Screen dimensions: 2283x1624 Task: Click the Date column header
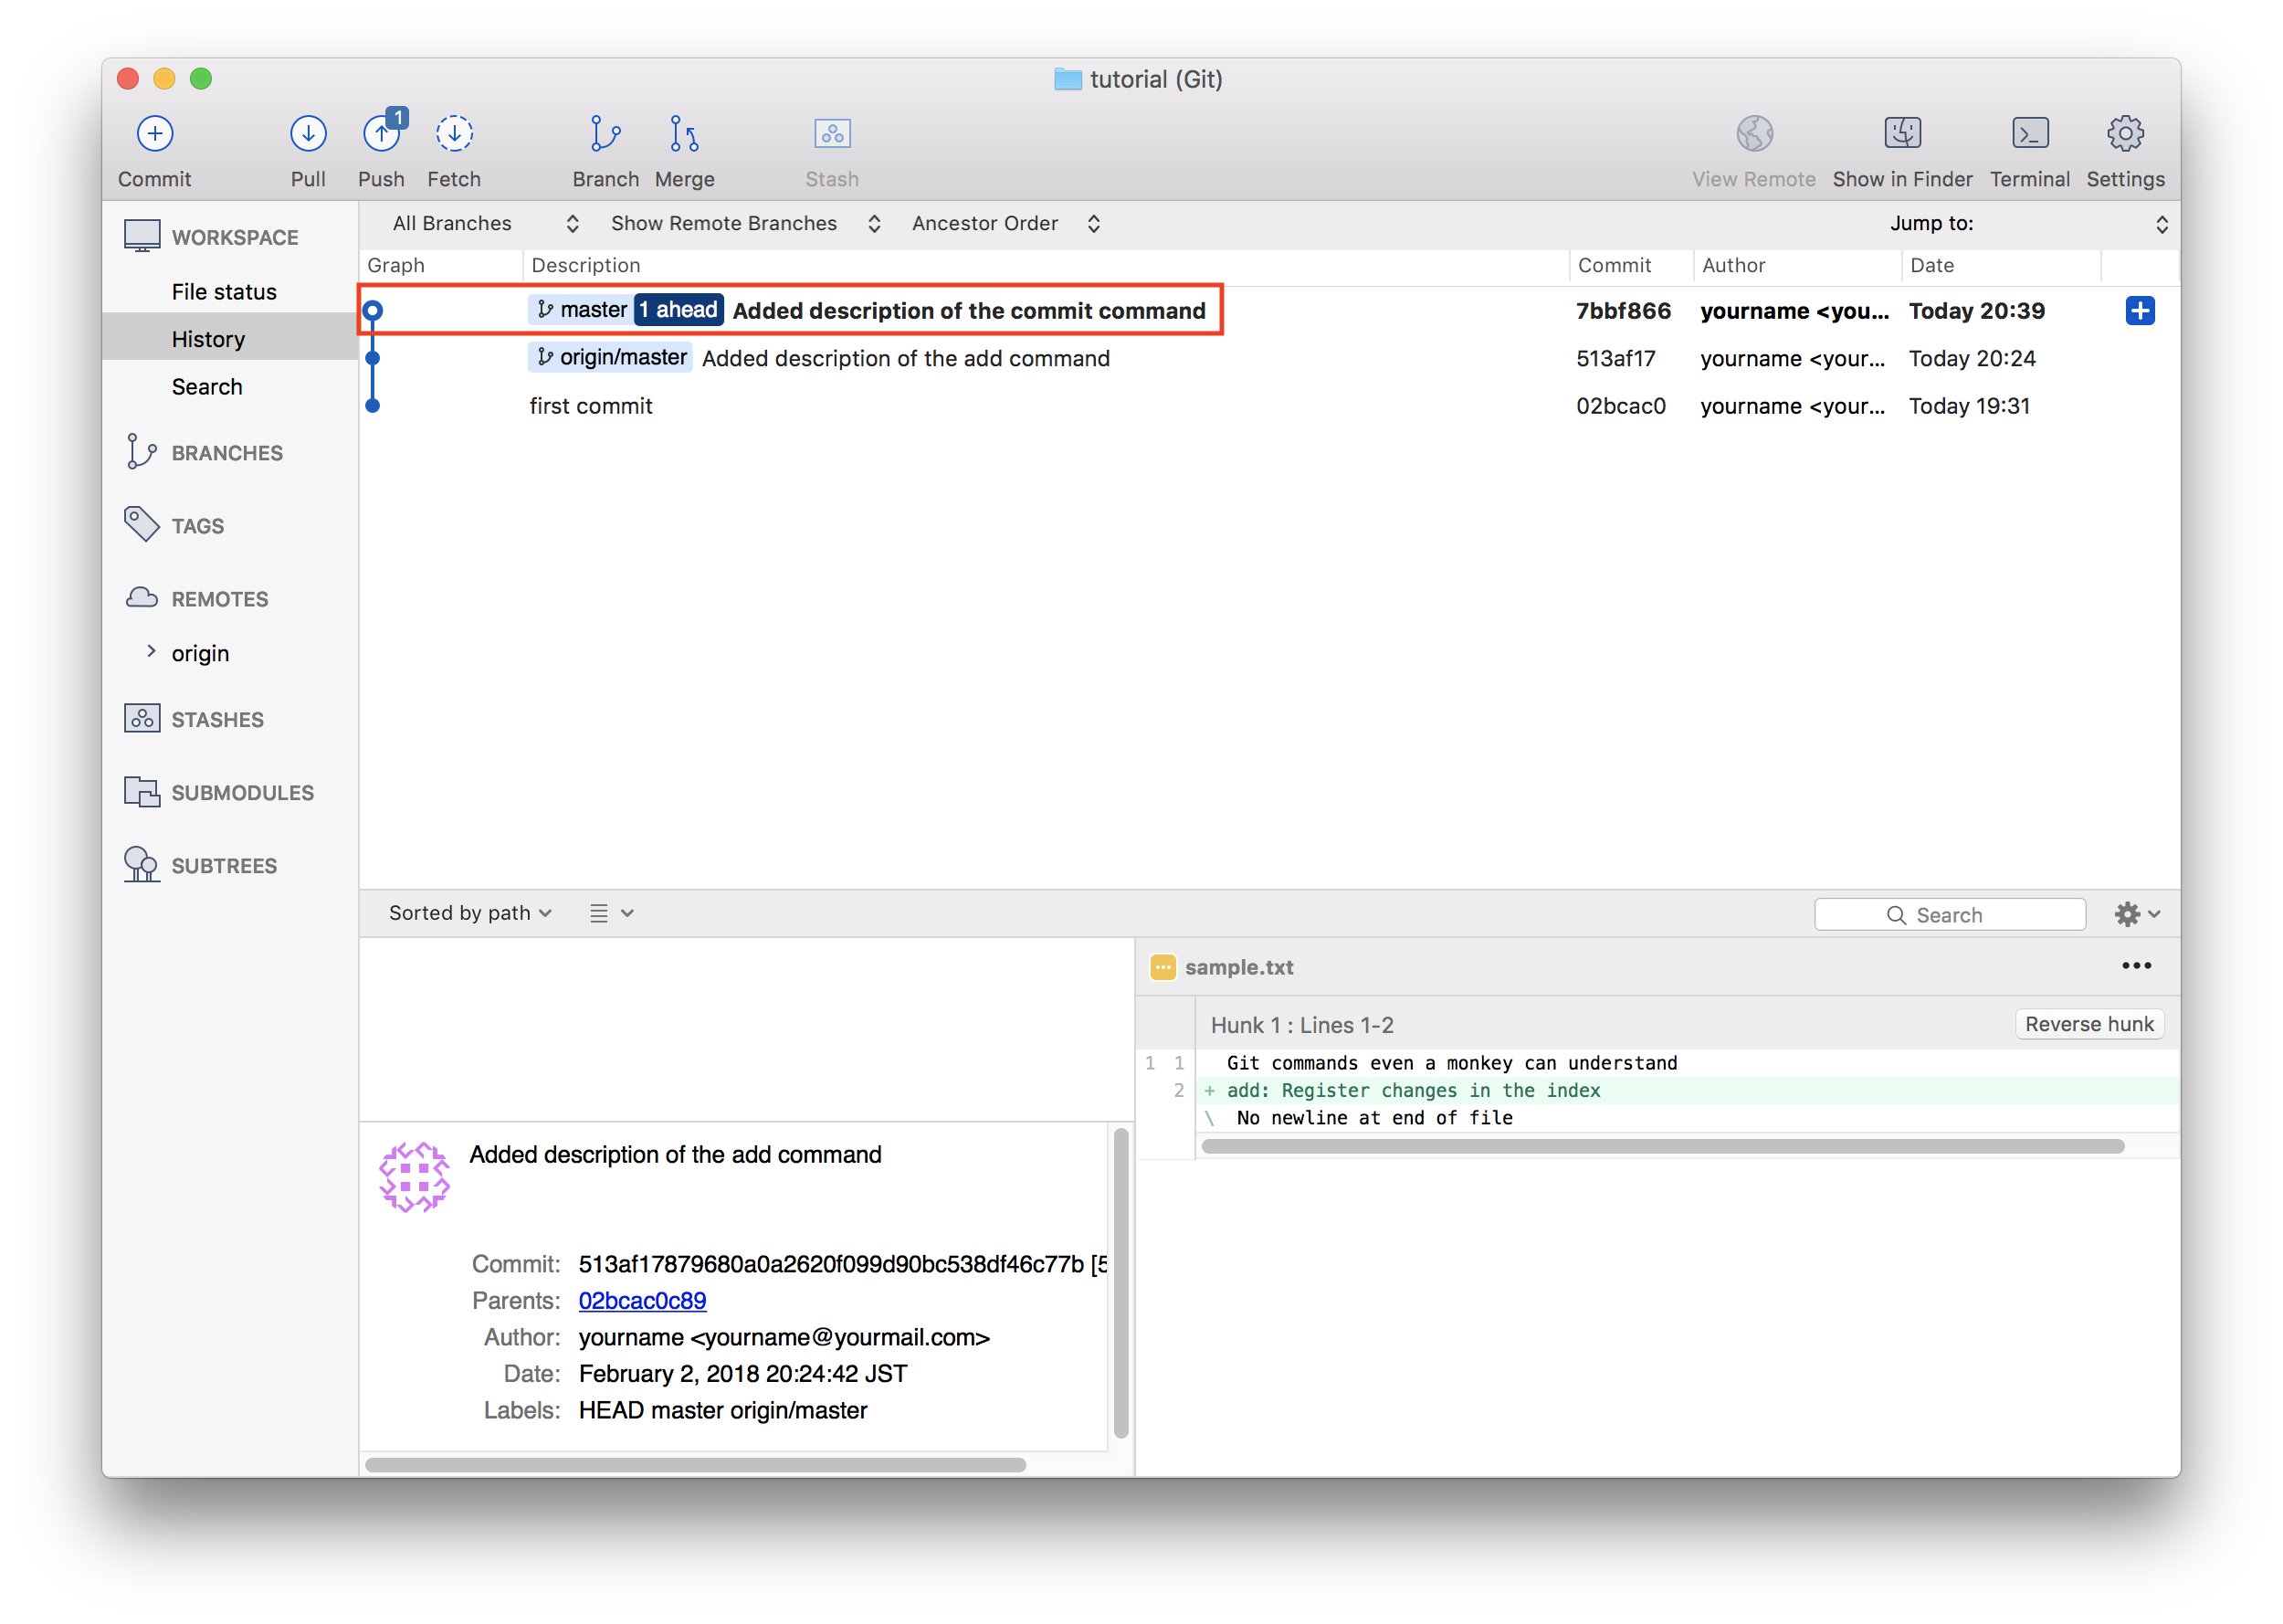(2001, 265)
